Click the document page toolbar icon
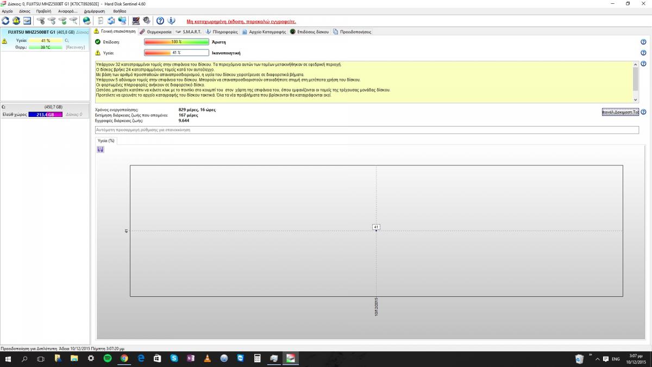This screenshot has width=652, height=367. (101, 21)
